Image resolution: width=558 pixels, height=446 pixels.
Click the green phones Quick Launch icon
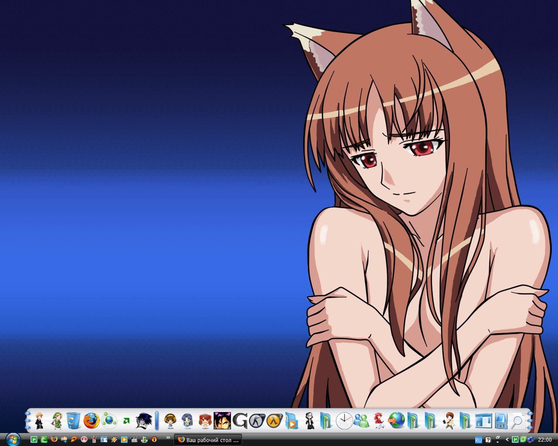coord(144,439)
